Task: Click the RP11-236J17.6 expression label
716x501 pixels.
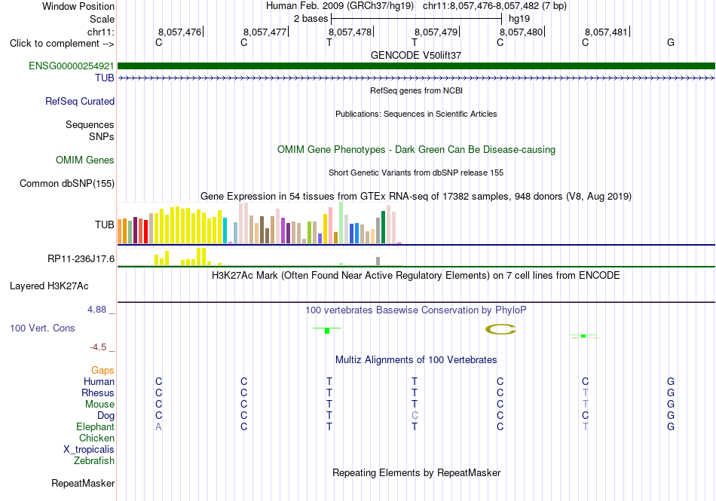Action: [81, 258]
